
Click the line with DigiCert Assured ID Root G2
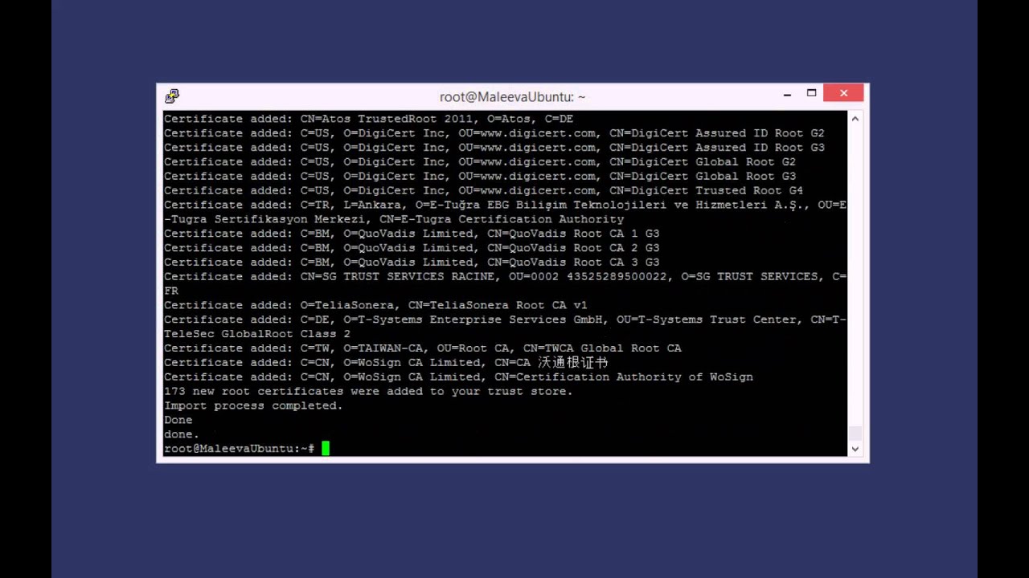pos(494,133)
